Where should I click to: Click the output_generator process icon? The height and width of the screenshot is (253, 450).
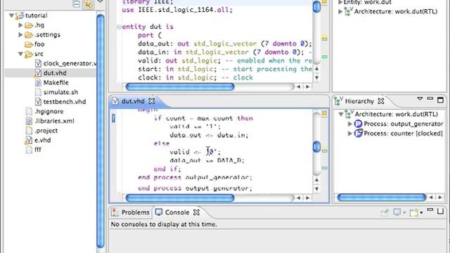(x=358, y=124)
